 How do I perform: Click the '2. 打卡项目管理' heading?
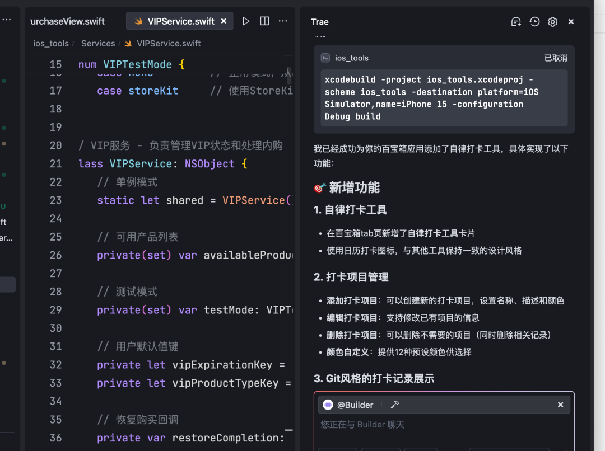[351, 277]
